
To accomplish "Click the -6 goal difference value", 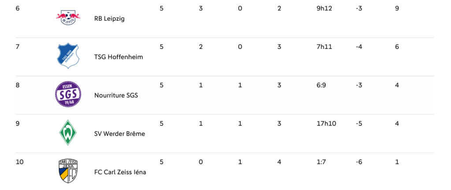I will pyautogui.click(x=359, y=162).
